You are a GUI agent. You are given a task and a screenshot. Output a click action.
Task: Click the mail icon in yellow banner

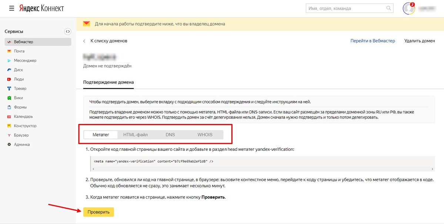coord(86,24)
